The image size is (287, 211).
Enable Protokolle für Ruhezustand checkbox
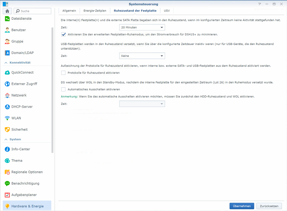63,73
